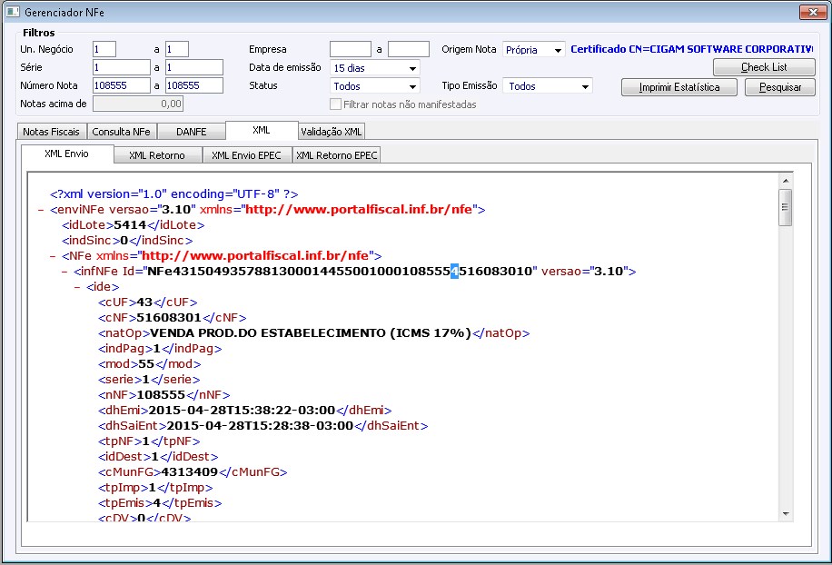The height and width of the screenshot is (565, 832).
Task: Click the Gerenciador NFe window title icon
Action: point(13,12)
